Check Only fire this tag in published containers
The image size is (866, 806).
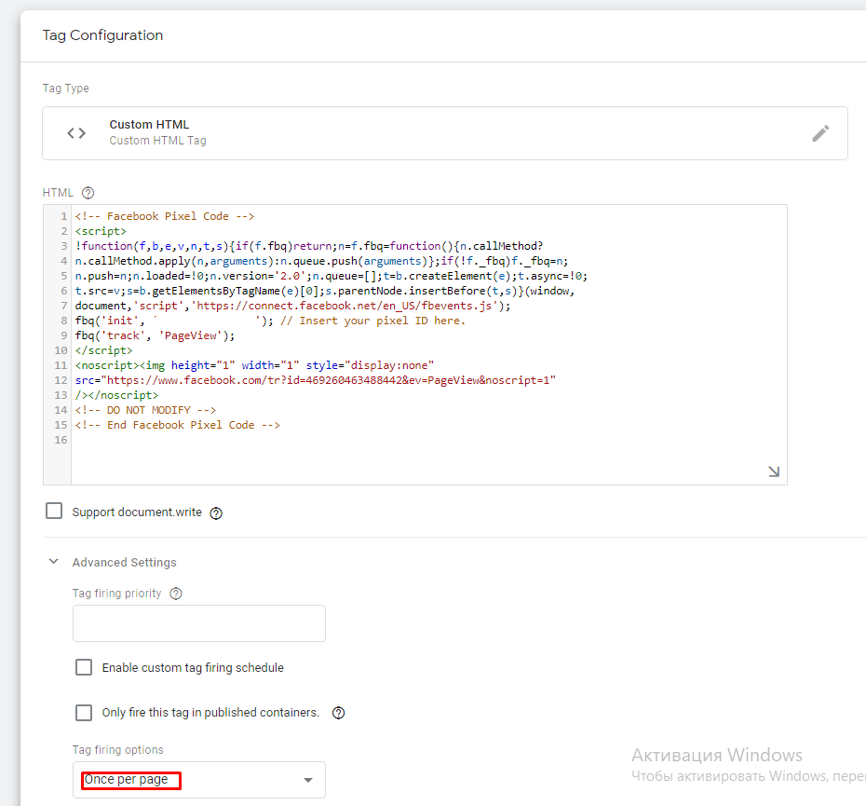84,713
